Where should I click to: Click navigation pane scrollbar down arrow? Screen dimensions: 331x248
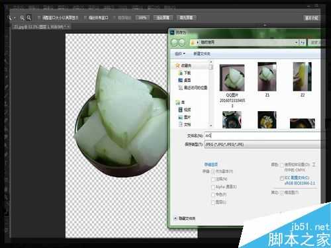coord(211,126)
